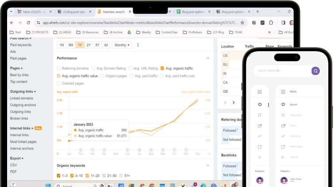Collapse the Paid search sidebar group
Image resolution: width=334 pixels, height=187 pixels.
click(21, 38)
